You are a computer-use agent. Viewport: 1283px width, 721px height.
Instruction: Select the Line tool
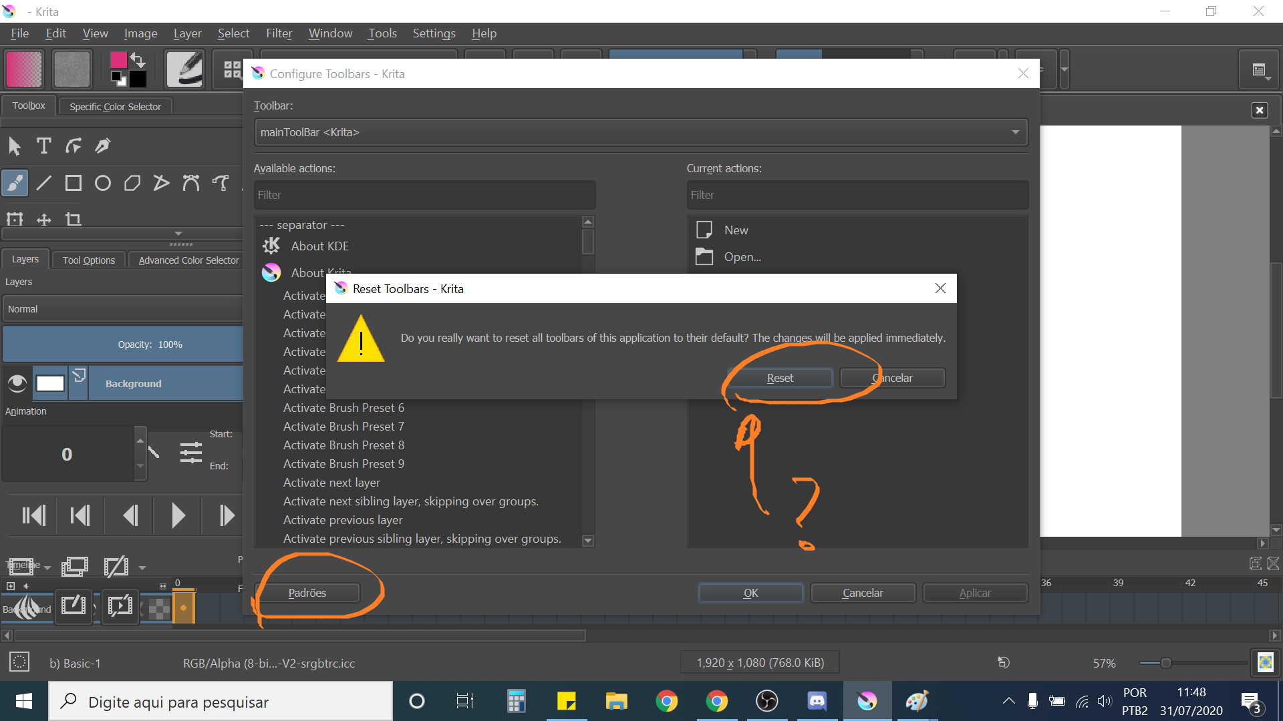click(44, 183)
